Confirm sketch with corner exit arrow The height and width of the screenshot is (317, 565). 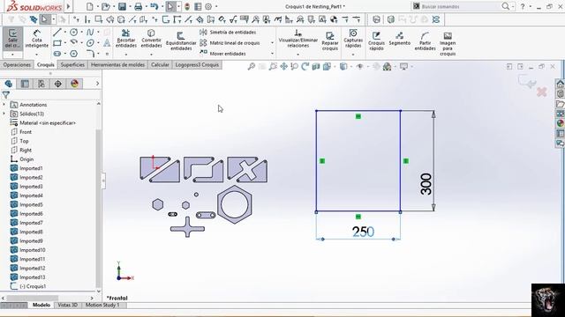click(x=527, y=81)
